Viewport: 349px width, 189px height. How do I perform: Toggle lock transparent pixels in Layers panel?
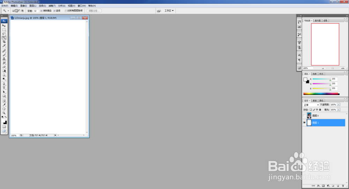tap(311, 110)
